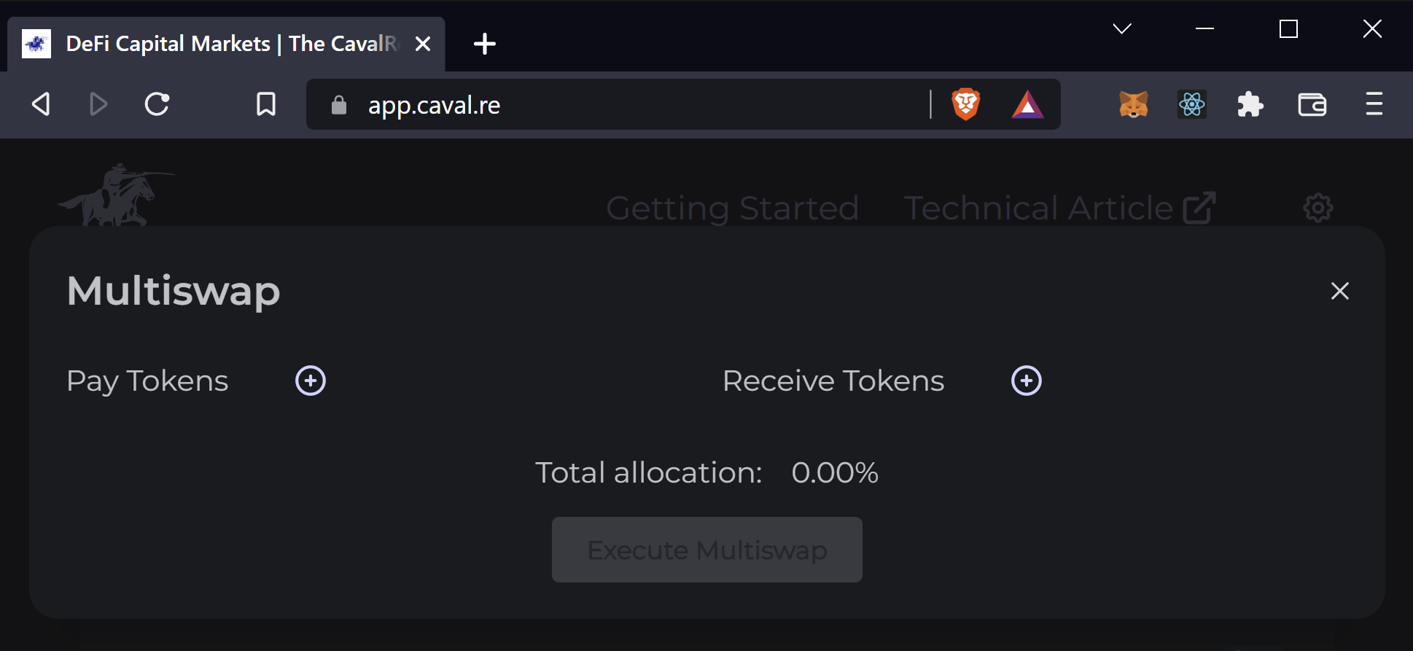Go back to previous page
Screen dimensions: 1413x651
pyautogui.click(x=42, y=104)
